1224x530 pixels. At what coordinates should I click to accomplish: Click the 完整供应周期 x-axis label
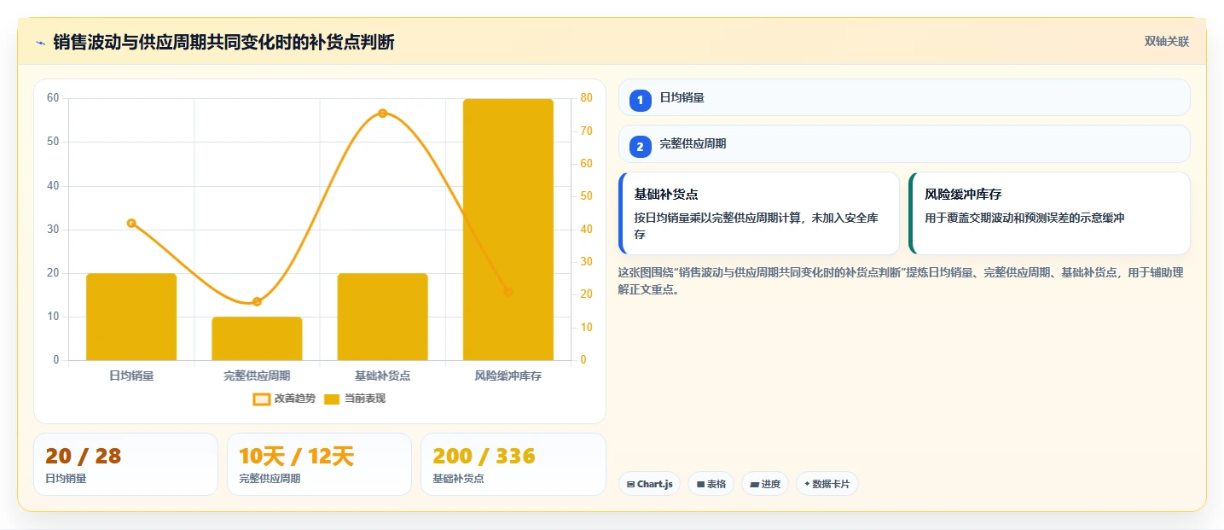[x=257, y=376]
